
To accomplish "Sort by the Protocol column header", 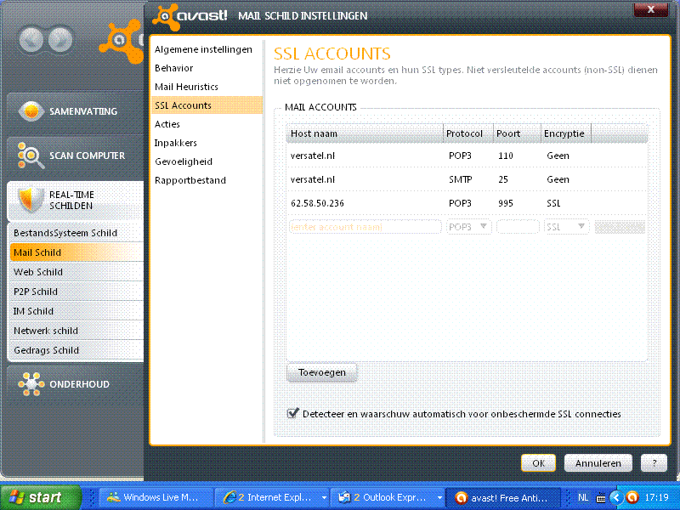I will click(x=468, y=133).
